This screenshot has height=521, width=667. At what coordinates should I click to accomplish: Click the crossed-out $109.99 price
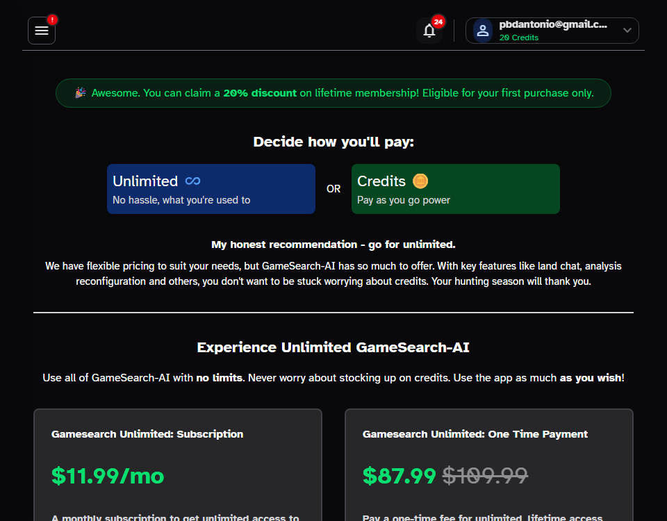486,475
